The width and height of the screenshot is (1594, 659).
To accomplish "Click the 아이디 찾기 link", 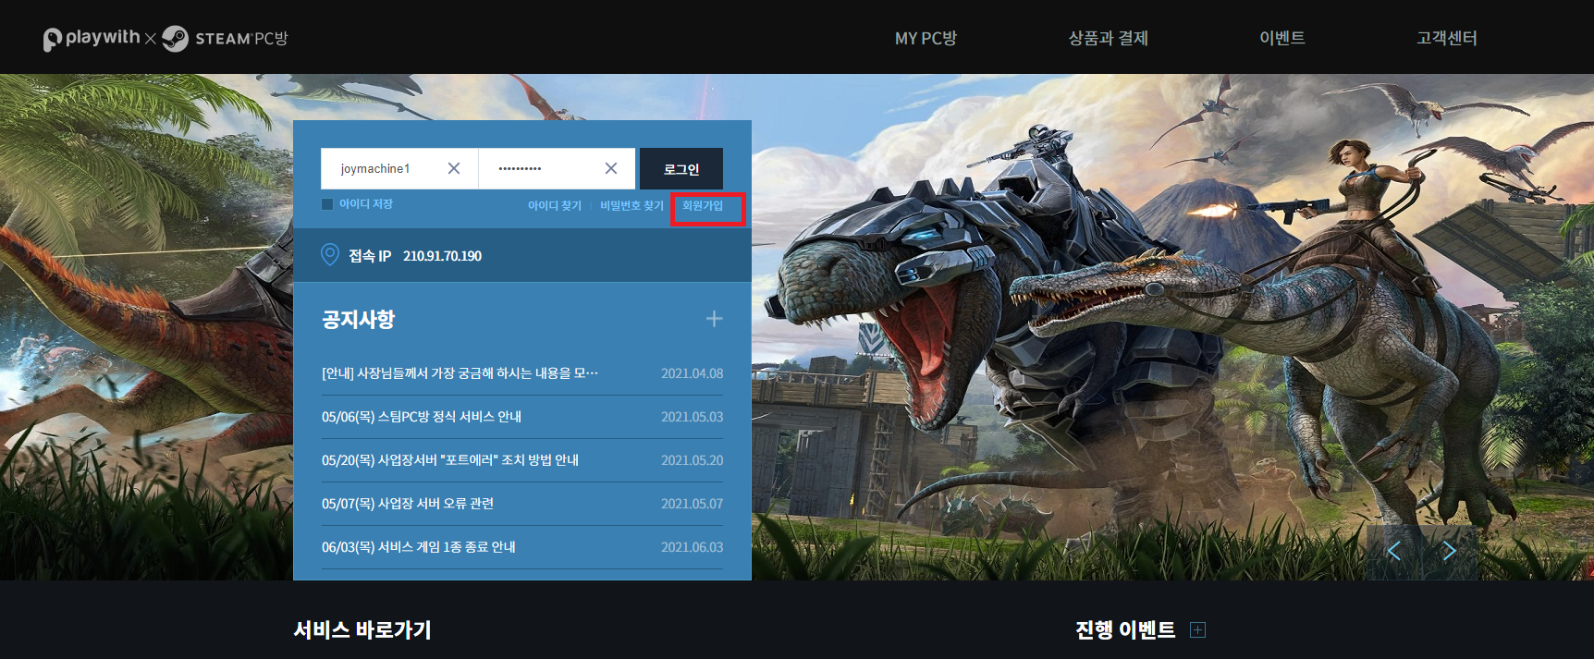I will (555, 205).
